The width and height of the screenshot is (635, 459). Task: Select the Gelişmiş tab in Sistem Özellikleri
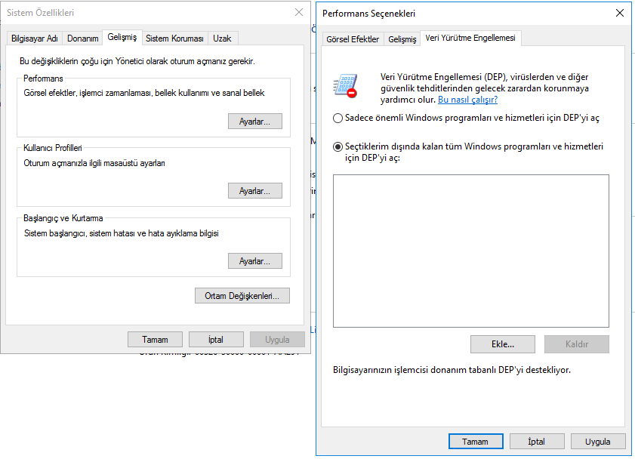[122, 37]
